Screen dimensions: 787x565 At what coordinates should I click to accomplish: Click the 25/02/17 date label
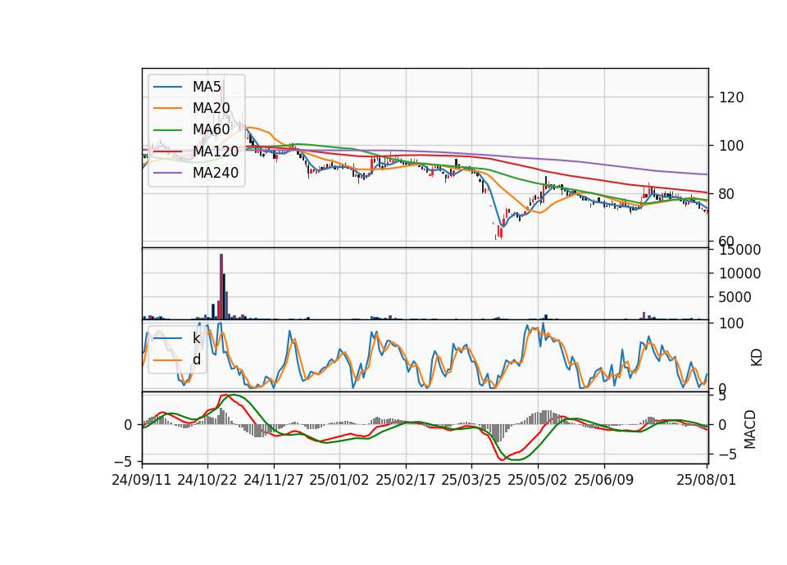pyautogui.click(x=406, y=480)
